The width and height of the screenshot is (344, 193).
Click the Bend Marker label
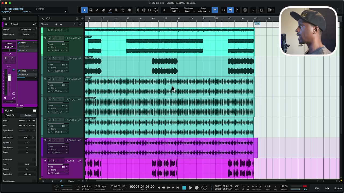[x=9, y=181]
